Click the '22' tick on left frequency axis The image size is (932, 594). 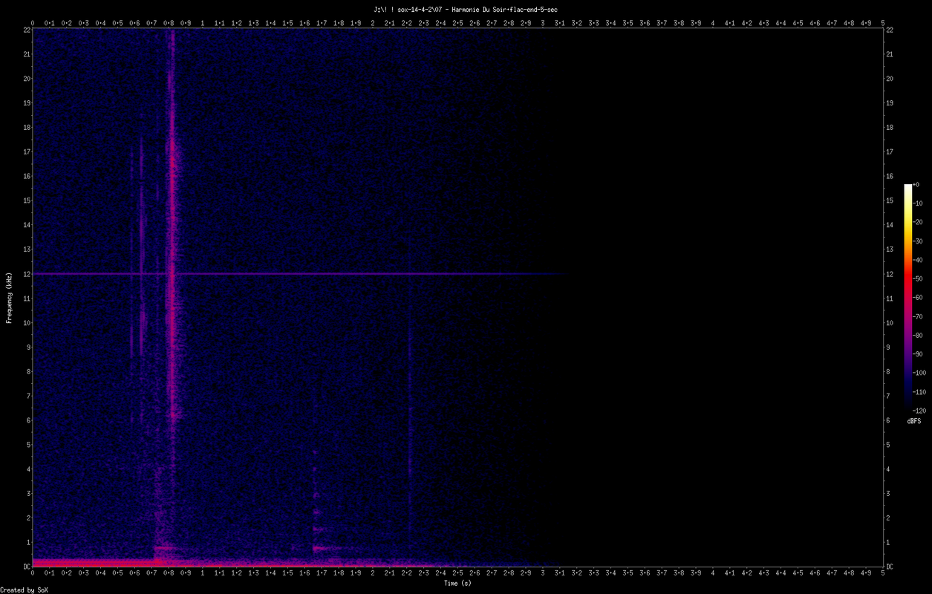click(x=26, y=30)
